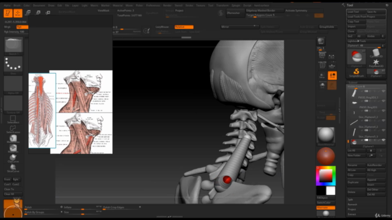Select the SelectLasso brush

[x=13, y=129]
